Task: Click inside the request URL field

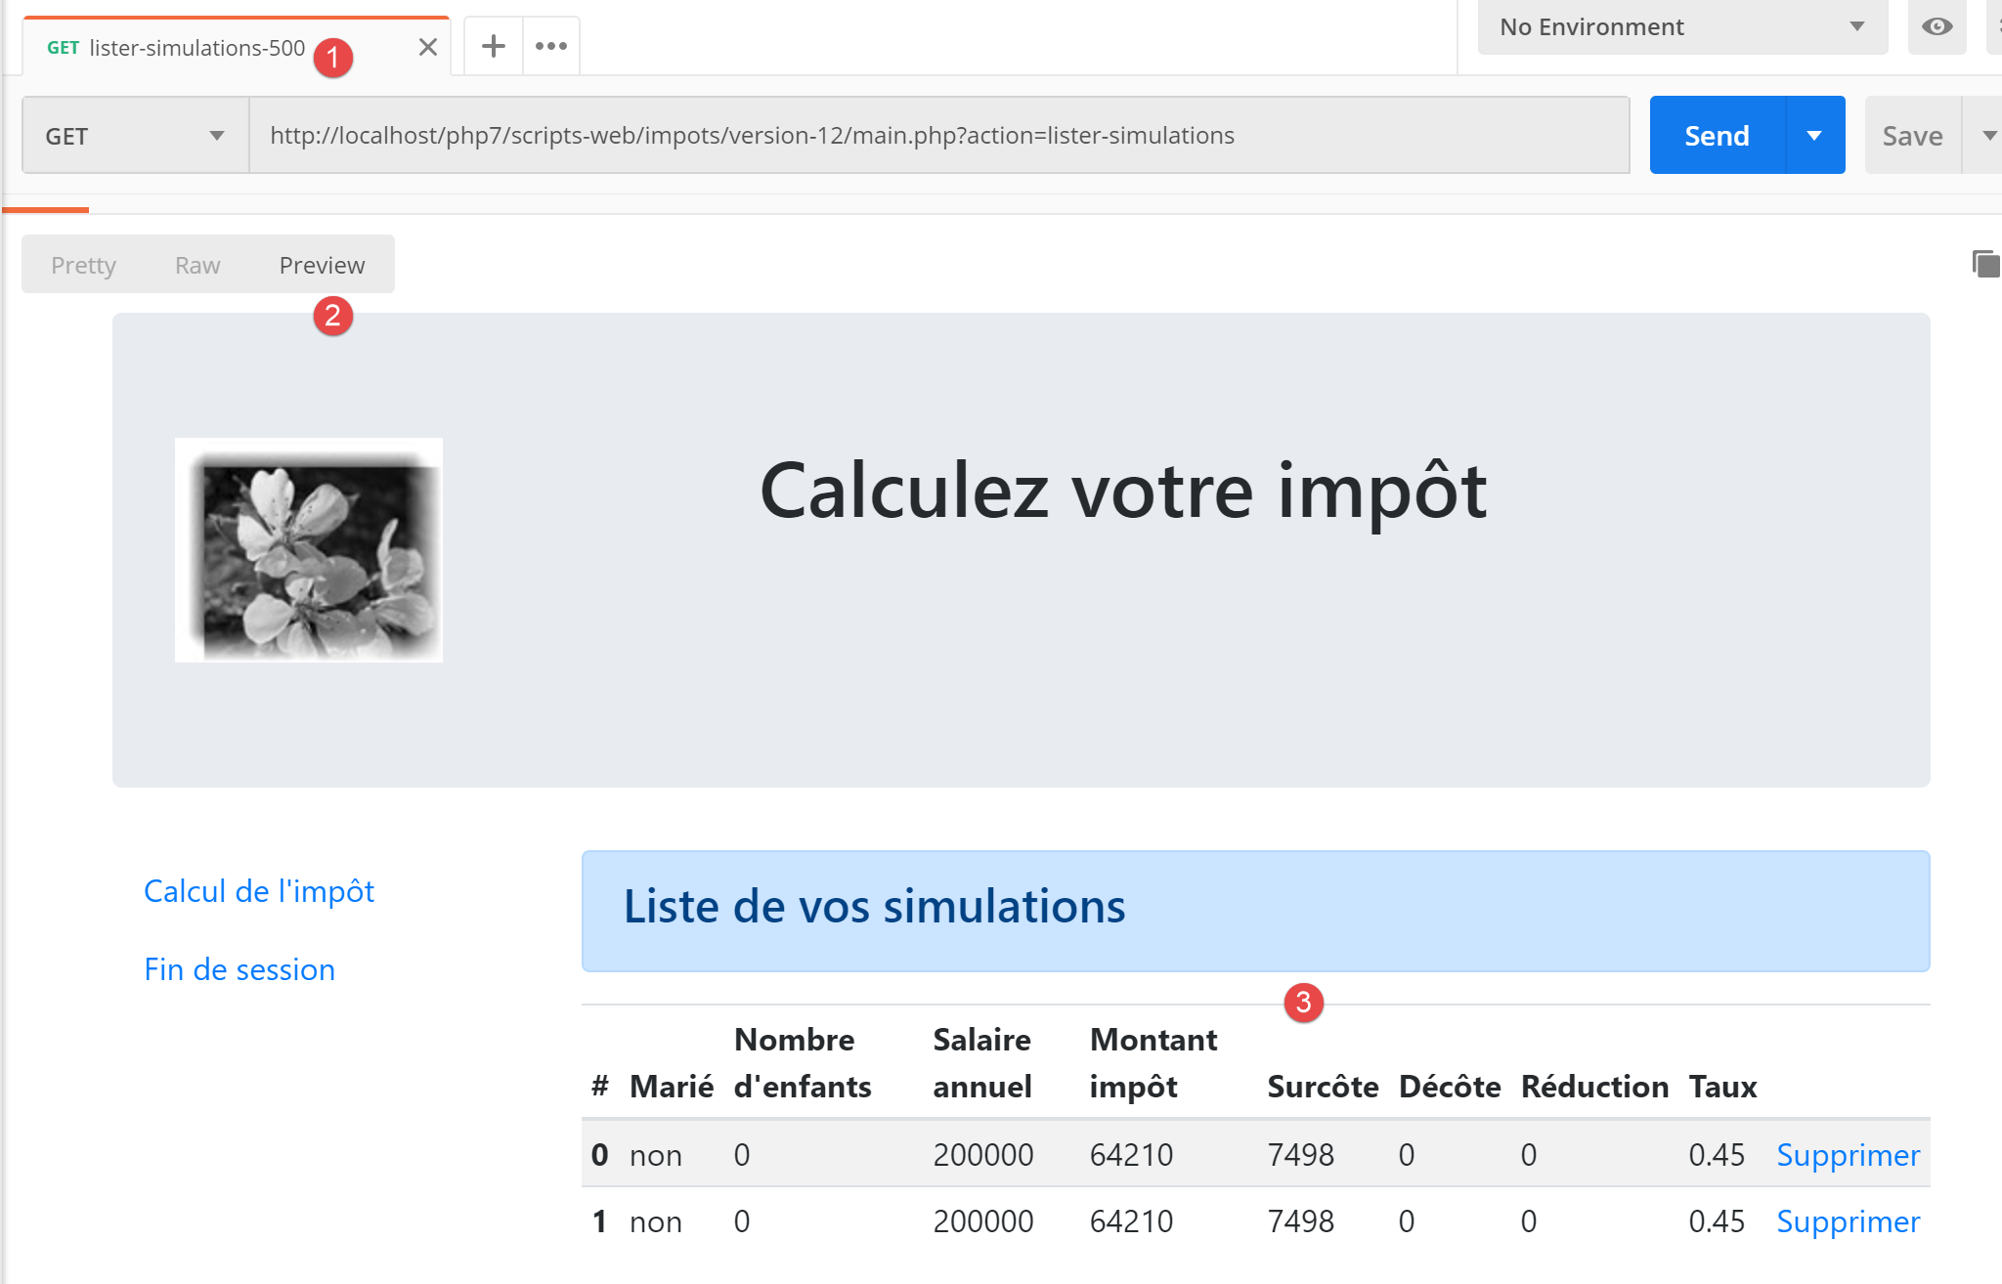Action: (x=938, y=136)
